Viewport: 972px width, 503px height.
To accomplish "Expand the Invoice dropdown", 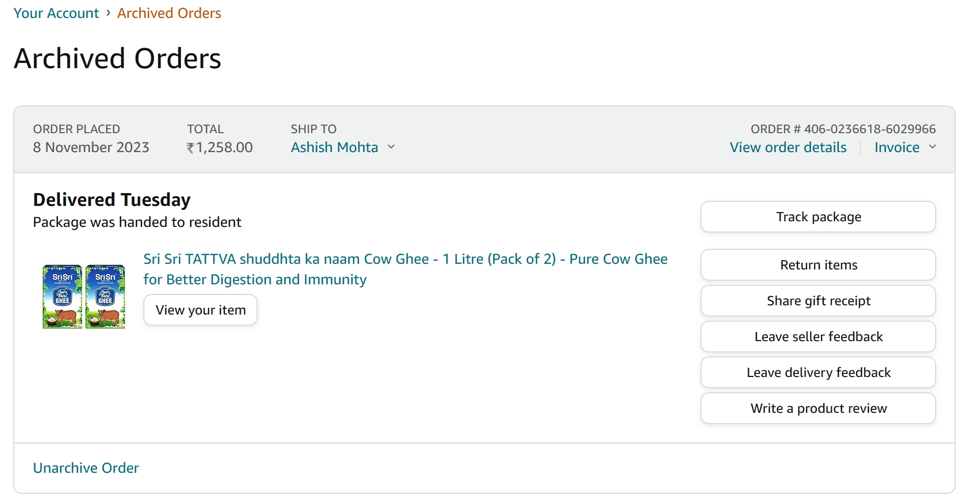I will click(905, 148).
